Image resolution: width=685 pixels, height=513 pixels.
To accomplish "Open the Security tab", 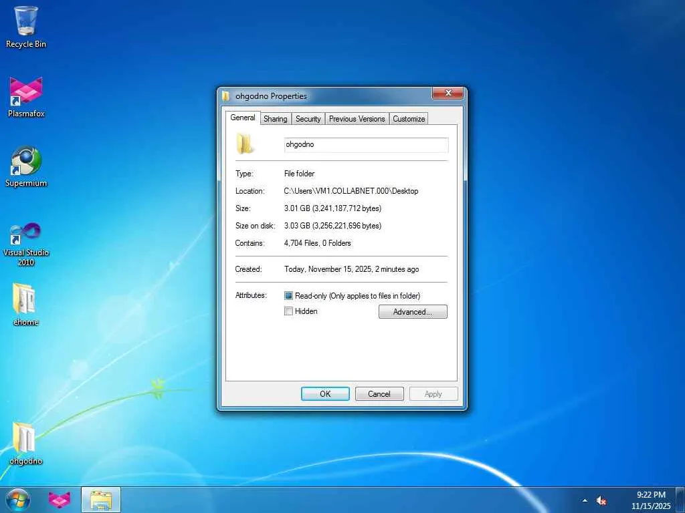I will (308, 119).
